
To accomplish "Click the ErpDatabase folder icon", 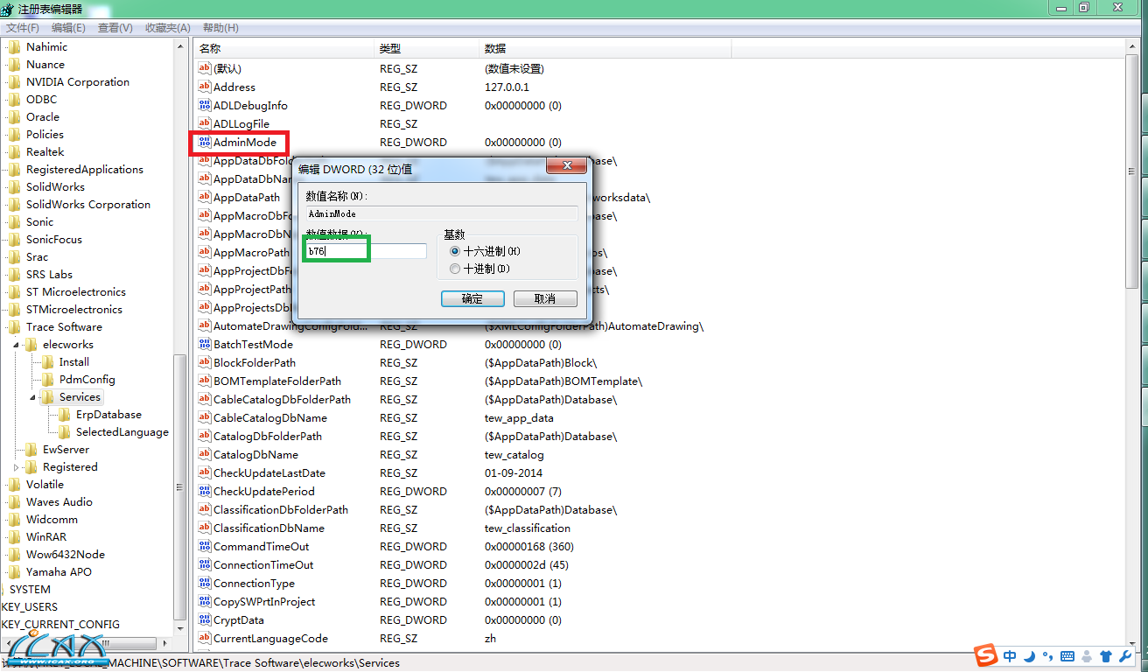I will point(65,414).
